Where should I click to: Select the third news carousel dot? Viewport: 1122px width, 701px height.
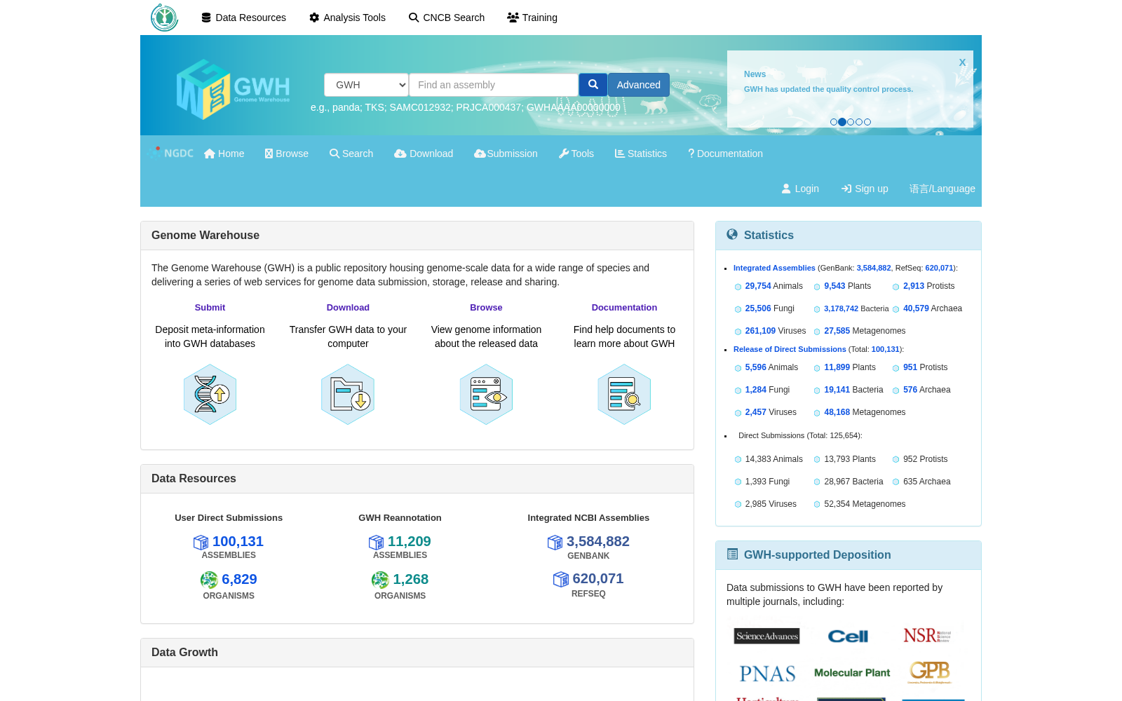click(851, 122)
